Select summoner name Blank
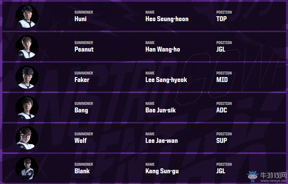The image size is (288, 184). click(x=82, y=171)
